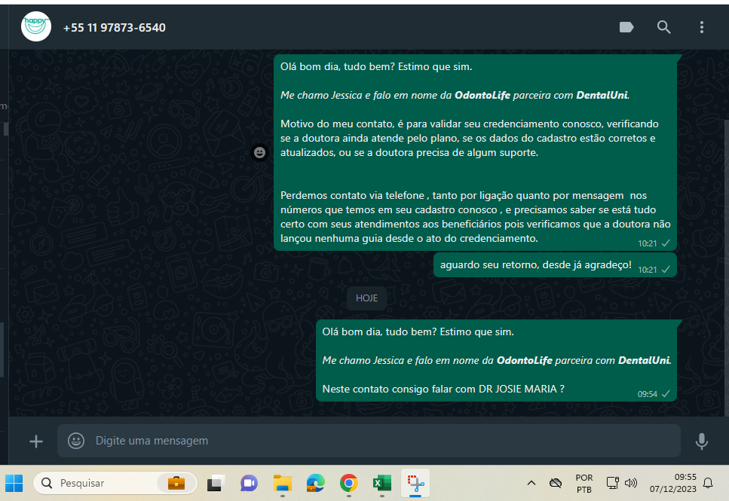729x501 pixels.
Task: Check delivery tick on 'aguardo seu retorno' message
Action: (666, 270)
